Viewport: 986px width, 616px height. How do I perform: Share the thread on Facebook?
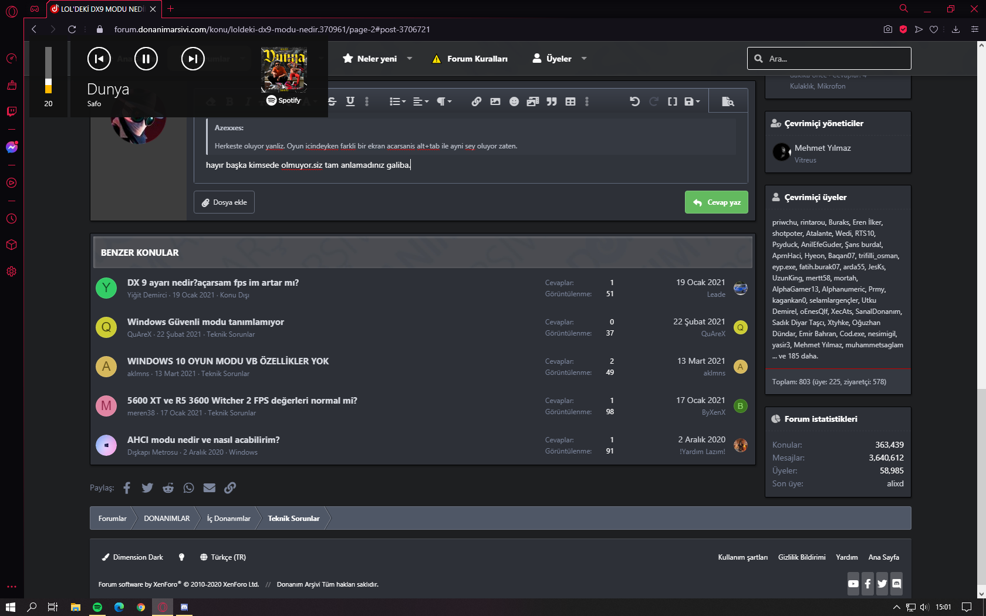click(x=127, y=488)
